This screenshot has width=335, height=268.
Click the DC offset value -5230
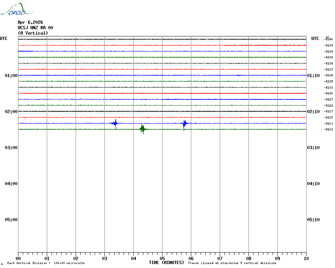329,93
